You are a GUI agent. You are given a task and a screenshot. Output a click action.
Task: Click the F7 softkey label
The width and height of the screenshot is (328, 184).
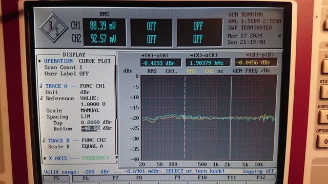pos(115,178)
